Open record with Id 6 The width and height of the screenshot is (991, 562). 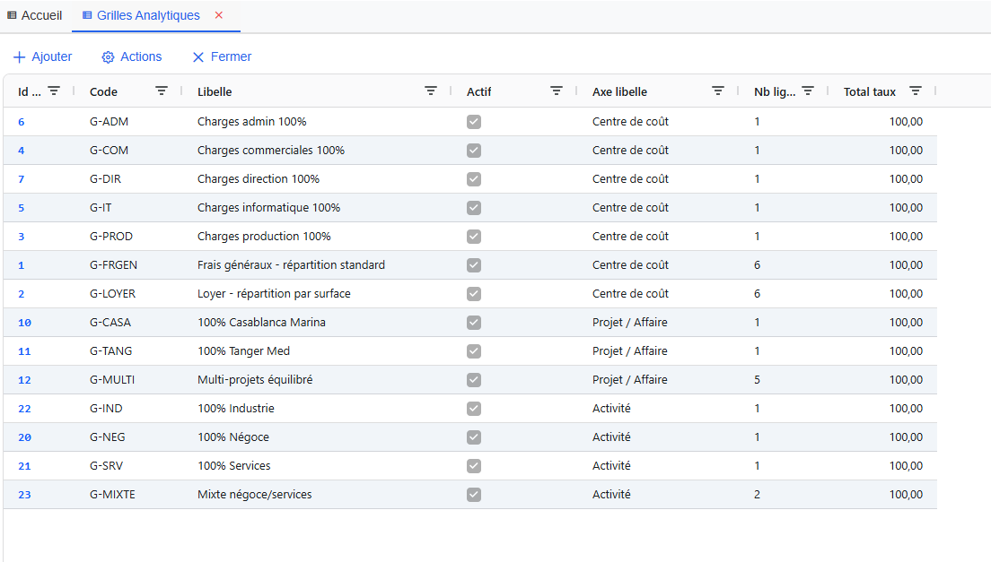pos(21,122)
